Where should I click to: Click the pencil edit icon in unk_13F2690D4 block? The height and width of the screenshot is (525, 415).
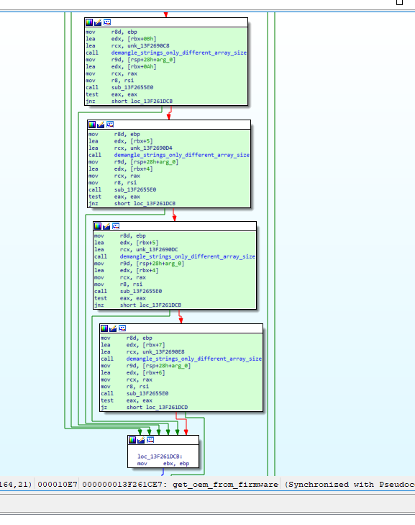click(101, 125)
